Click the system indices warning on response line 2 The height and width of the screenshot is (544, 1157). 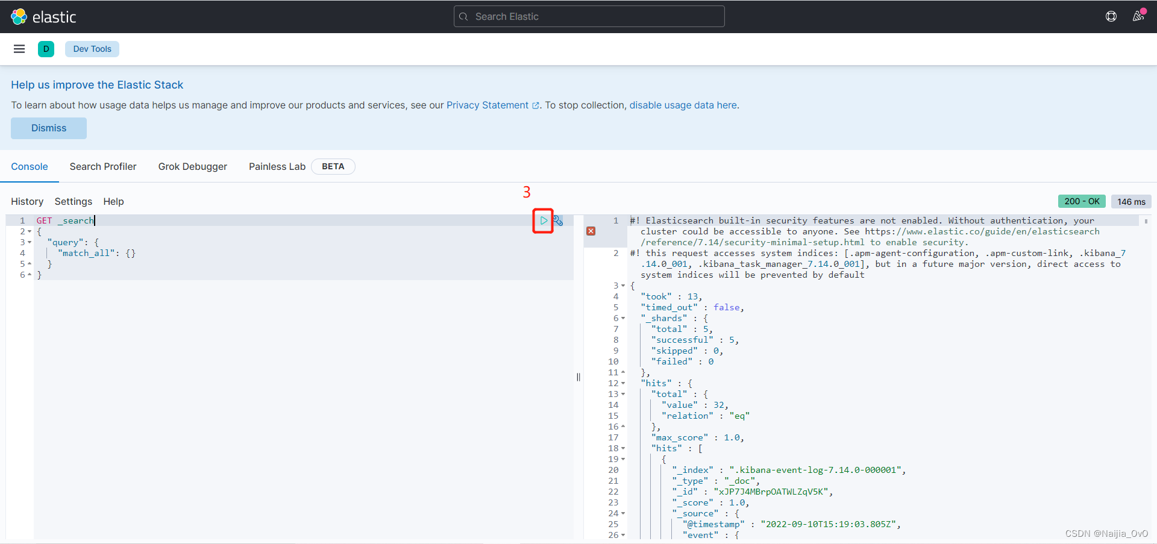tap(877, 264)
